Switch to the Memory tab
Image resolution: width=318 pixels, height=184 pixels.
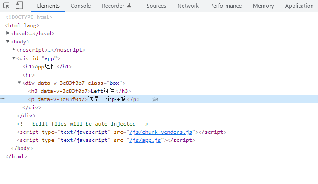coord(263,6)
